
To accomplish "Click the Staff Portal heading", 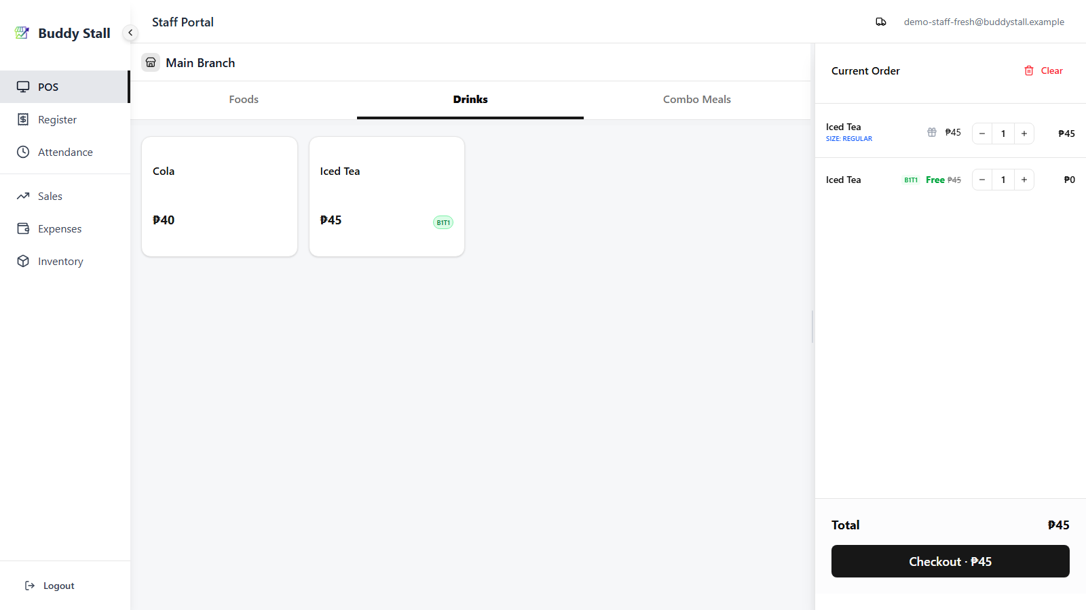I will [183, 22].
